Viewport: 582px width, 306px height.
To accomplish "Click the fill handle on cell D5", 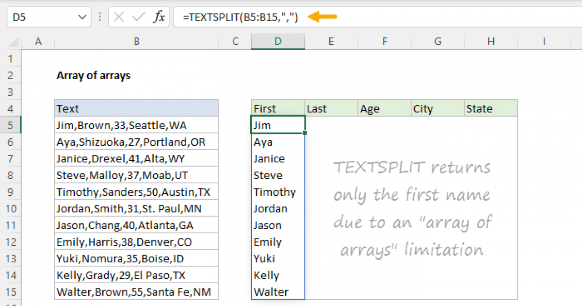I will pyautogui.click(x=305, y=133).
